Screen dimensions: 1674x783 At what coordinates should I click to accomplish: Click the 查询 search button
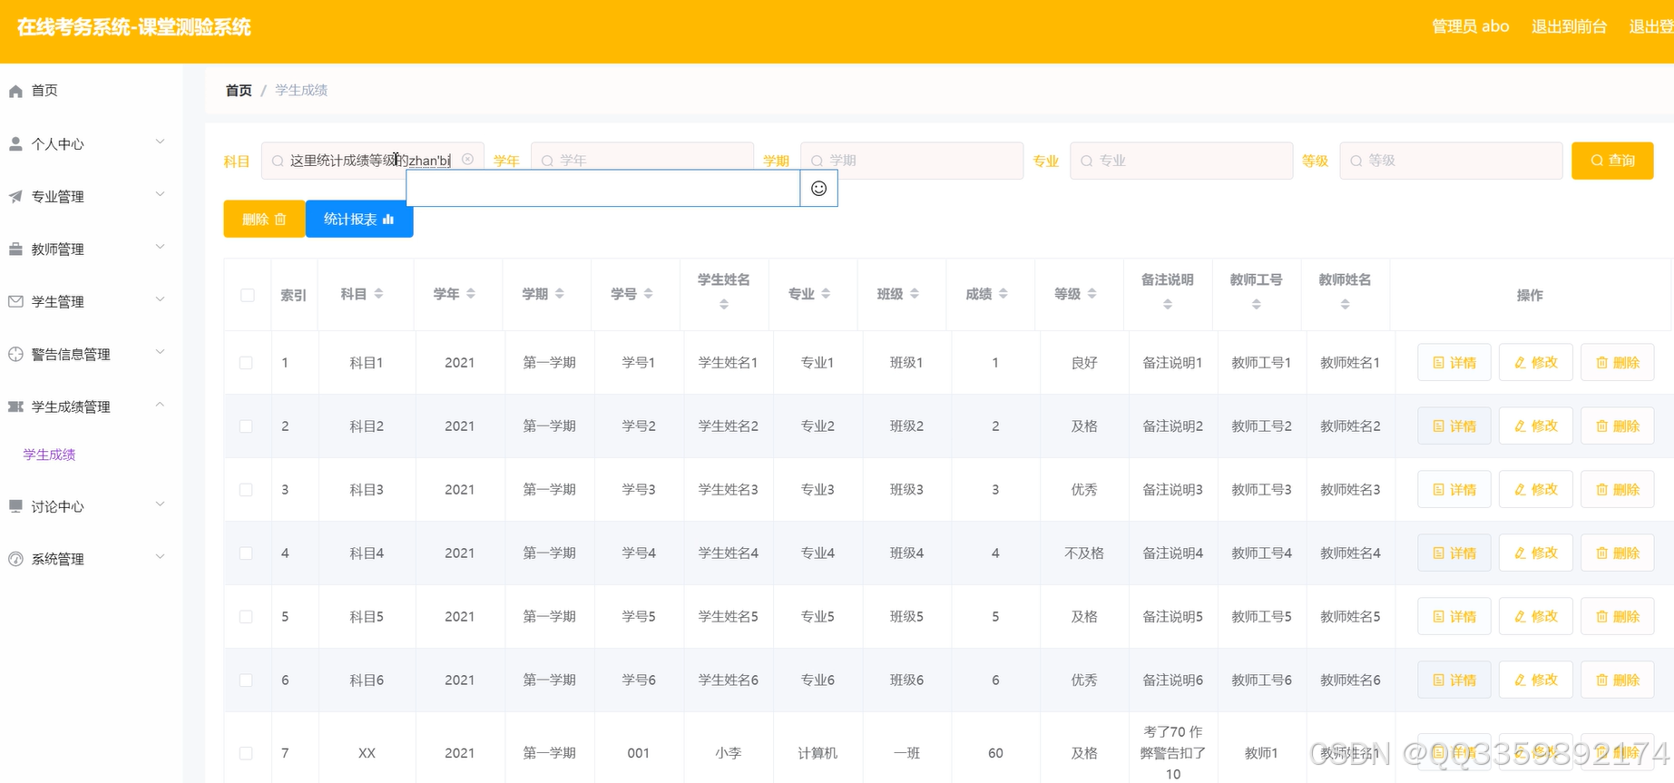coord(1612,161)
